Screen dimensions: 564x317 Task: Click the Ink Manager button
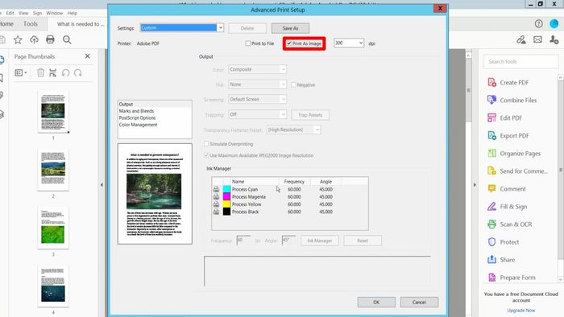pyautogui.click(x=319, y=241)
